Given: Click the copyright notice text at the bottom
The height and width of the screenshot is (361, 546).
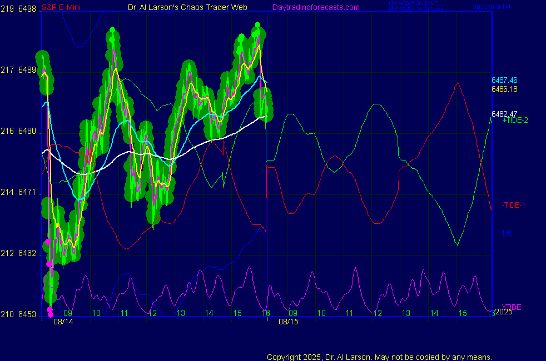Looking at the screenshot, I should [380, 357].
